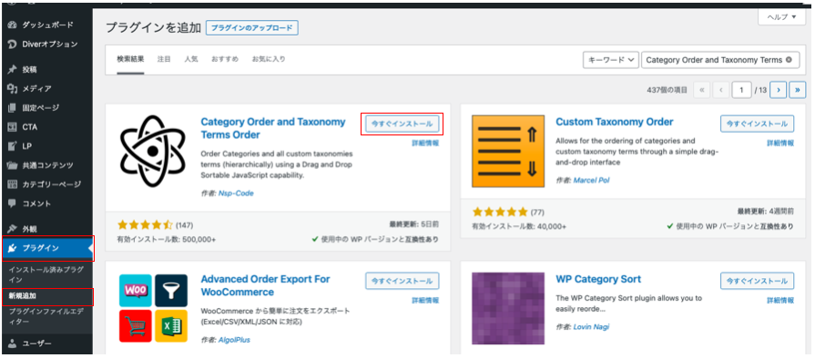The height and width of the screenshot is (358, 815).
Task: Click the 投稿 pin icon
Action: coord(13,70)
